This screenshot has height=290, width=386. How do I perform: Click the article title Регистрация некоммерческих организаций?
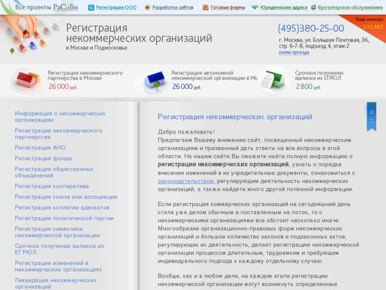[x=235, y=117]
